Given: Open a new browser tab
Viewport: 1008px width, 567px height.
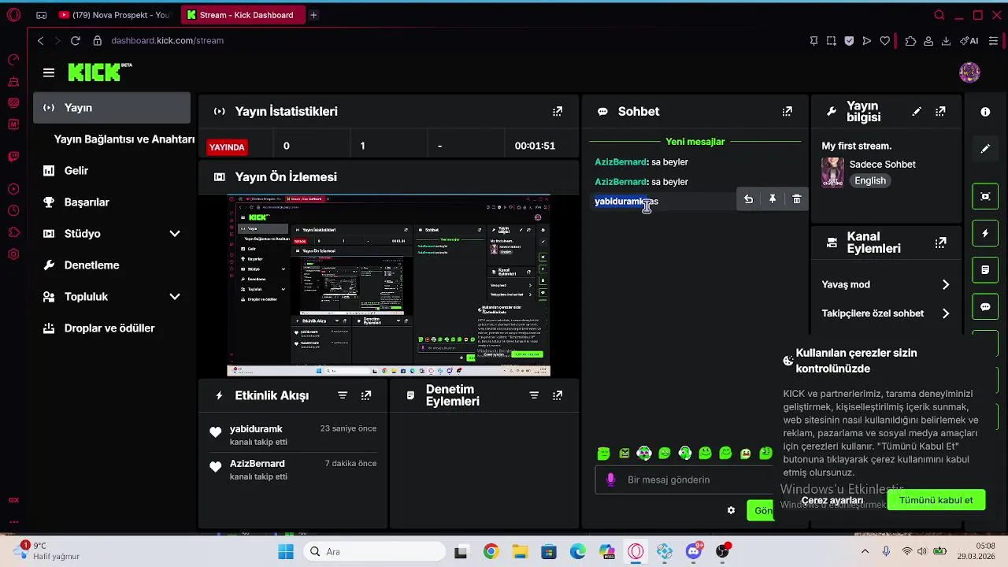Looking at the screenshot, I should tap(313, 15).
